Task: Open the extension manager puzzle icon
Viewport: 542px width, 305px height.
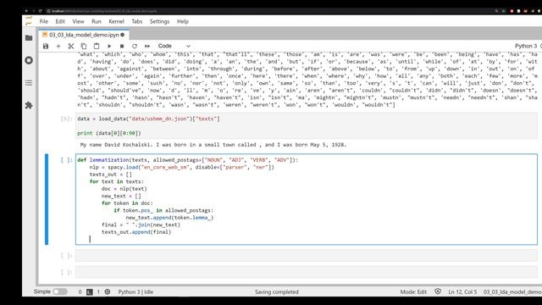Action: (x=29, y=105)
